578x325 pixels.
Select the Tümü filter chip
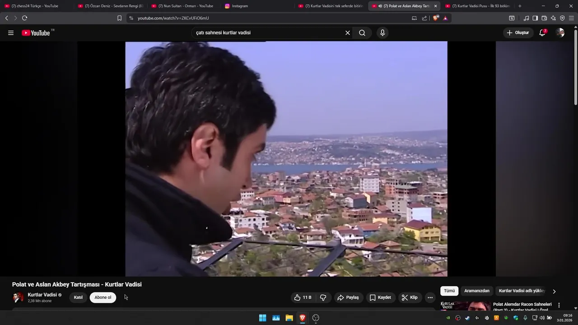tap(449, 291)
